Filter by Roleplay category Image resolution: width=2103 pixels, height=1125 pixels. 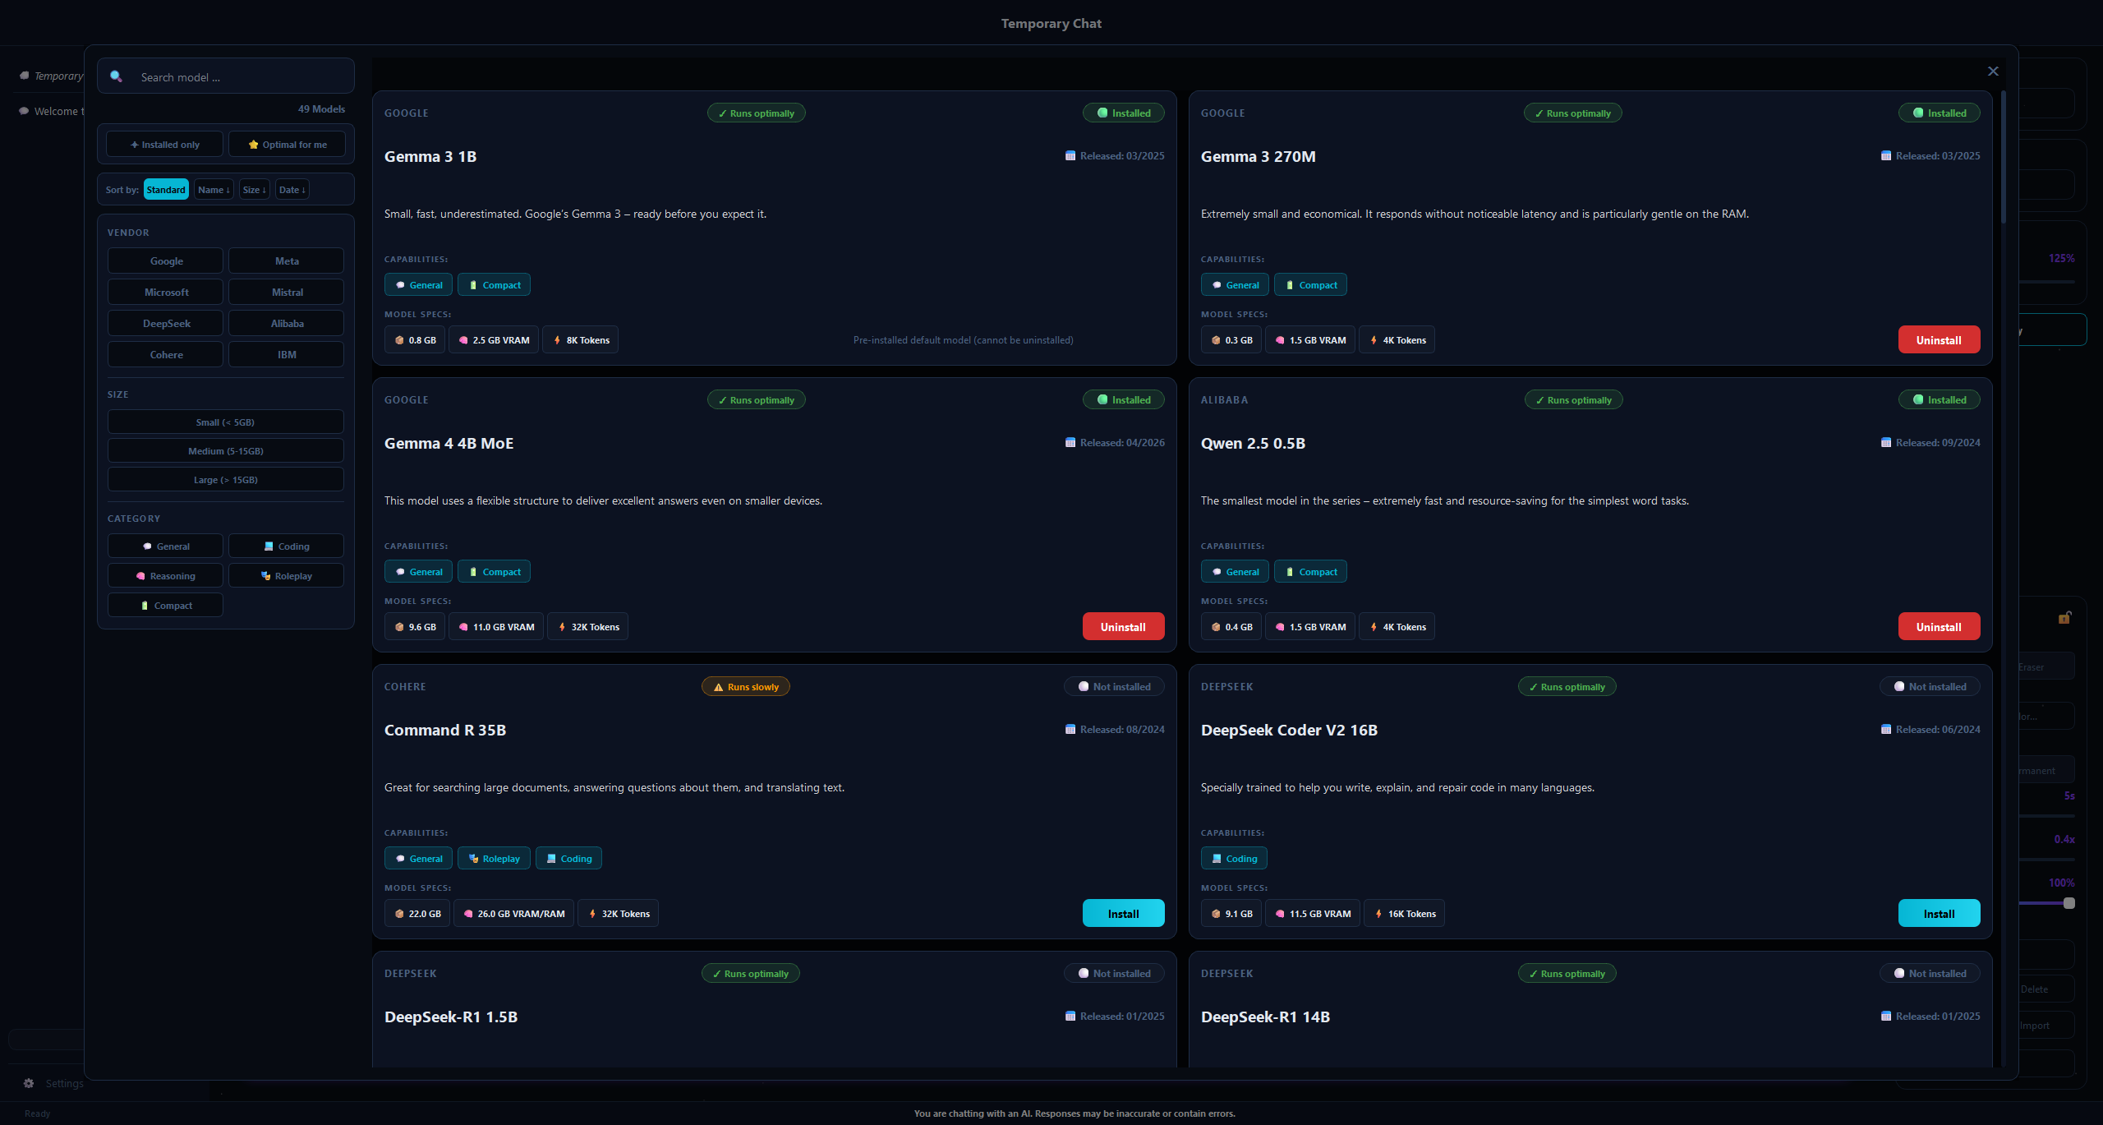coord(286,575)
